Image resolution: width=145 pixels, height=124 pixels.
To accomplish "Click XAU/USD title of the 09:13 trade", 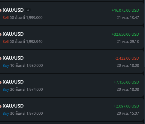I will 13,34.
